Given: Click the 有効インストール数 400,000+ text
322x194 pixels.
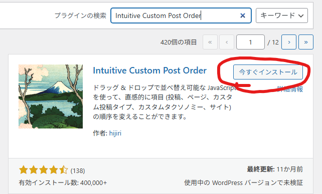Looking at the screenshot, I should pyautogui.click(x=63, y=182).
